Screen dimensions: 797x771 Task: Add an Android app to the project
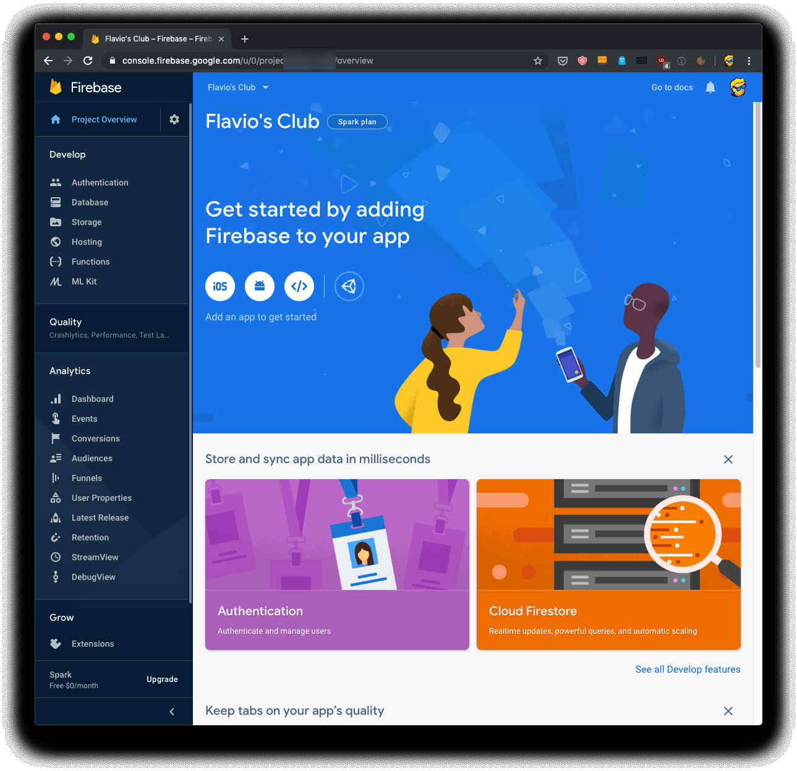260,286
